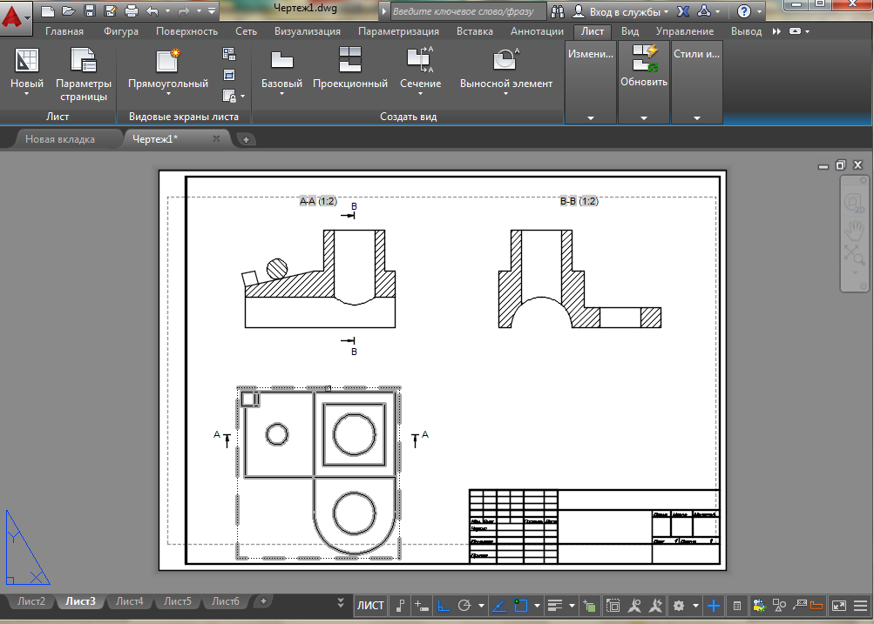Expand the Сечение dropdown arrow
Screen dimensions: 874x624
pyautogui.click(x=420, y=94)
